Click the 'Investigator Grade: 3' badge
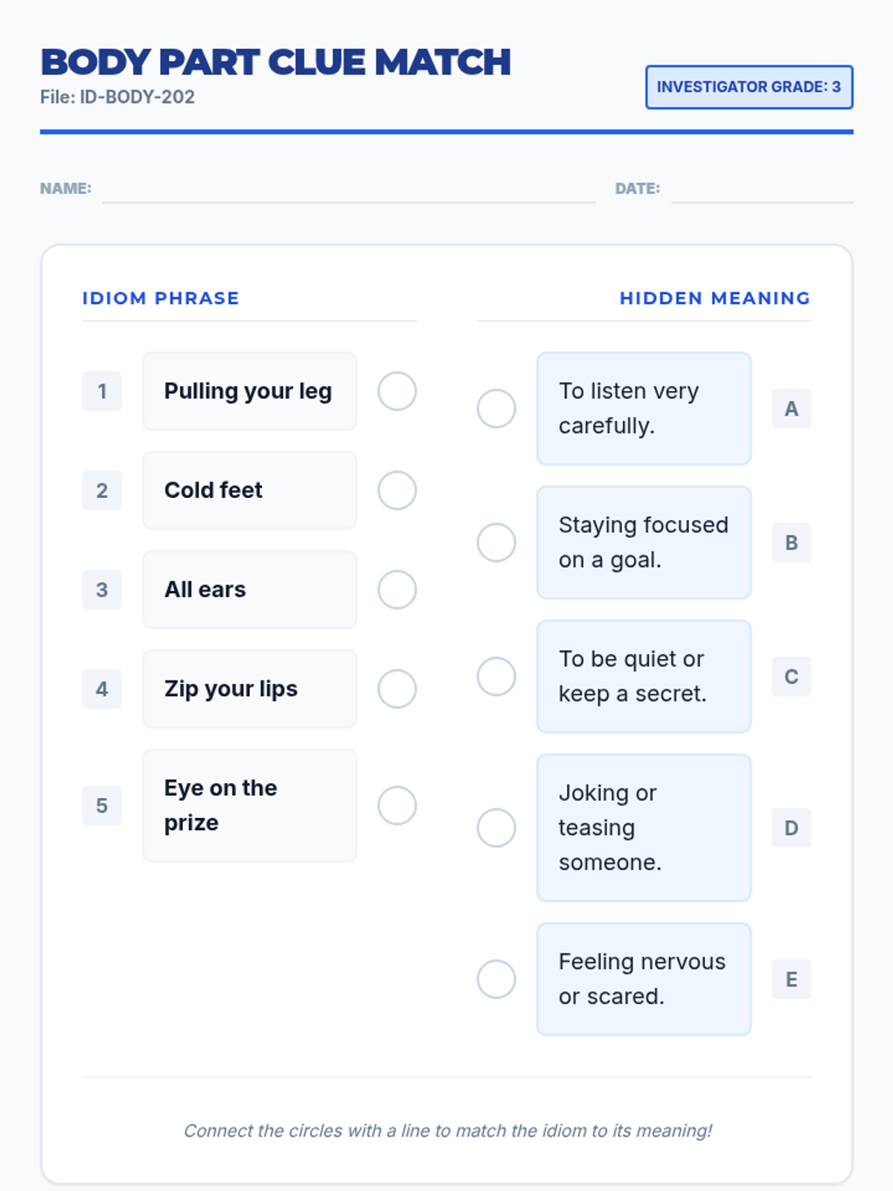893x1191 pixels. (x=749, y=87)
